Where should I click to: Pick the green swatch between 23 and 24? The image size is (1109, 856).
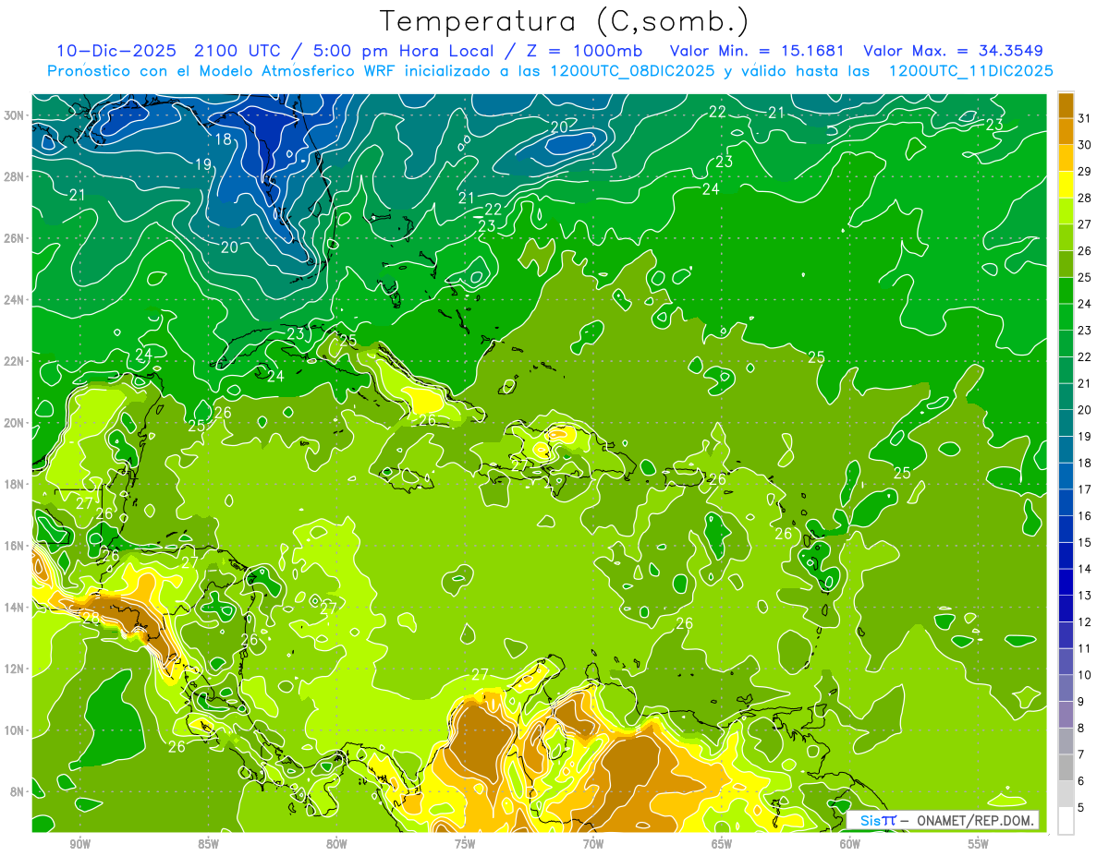pos(1066,317)
